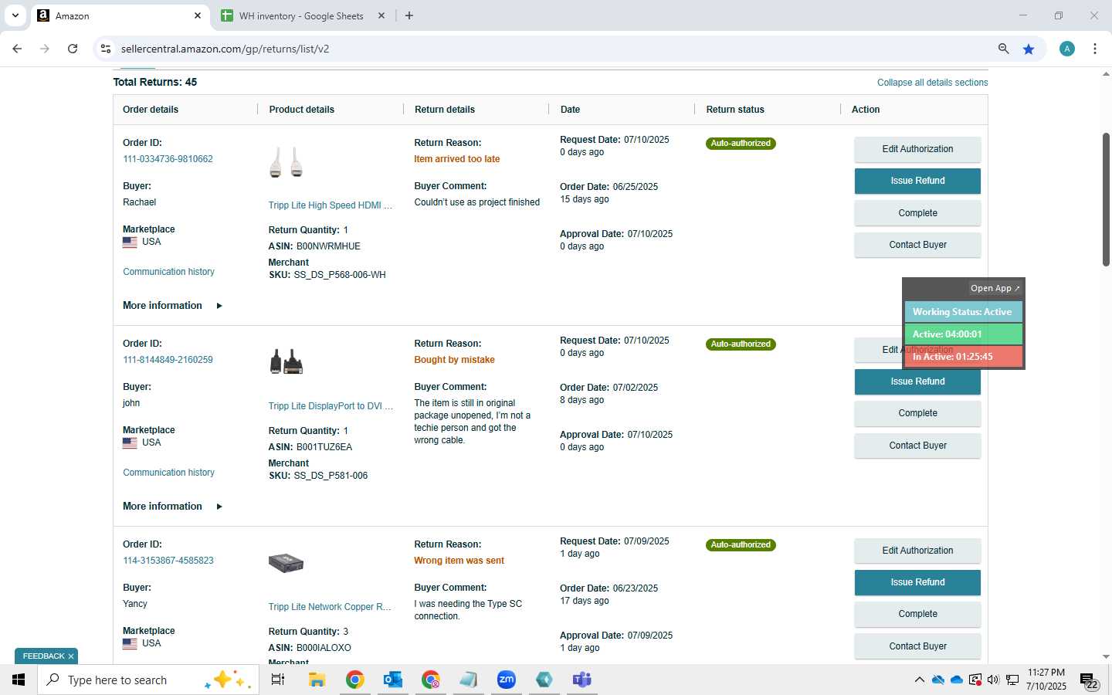Click Open App in time tracker widget
Image resolution: width=1112 pixels, height=695 pixels.
point(995,288)
